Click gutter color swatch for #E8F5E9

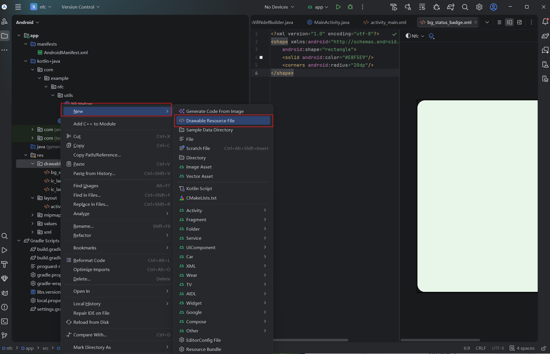click(261, 57)
